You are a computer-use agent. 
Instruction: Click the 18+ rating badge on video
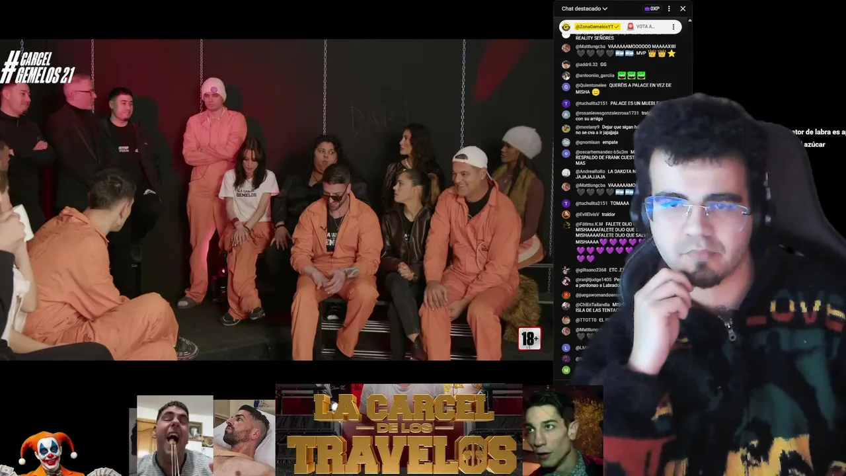[529, 339]
